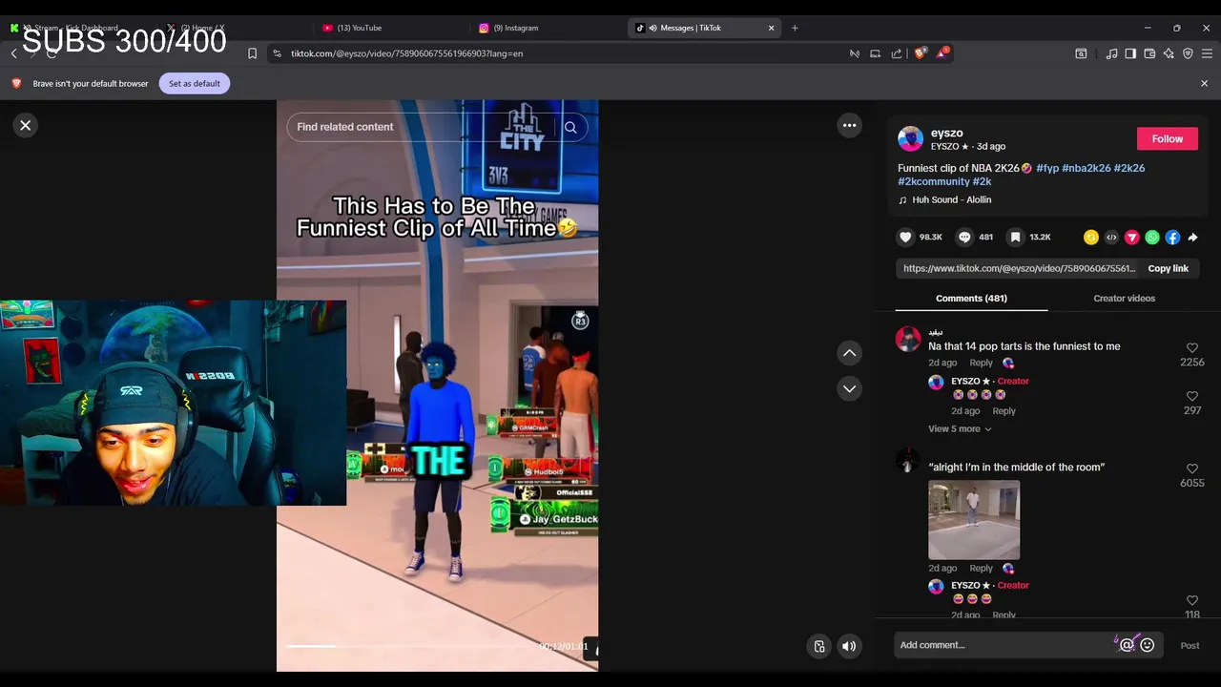Open the tab search icon in toolbar
1221x687 pixels.
[1081, 53]
